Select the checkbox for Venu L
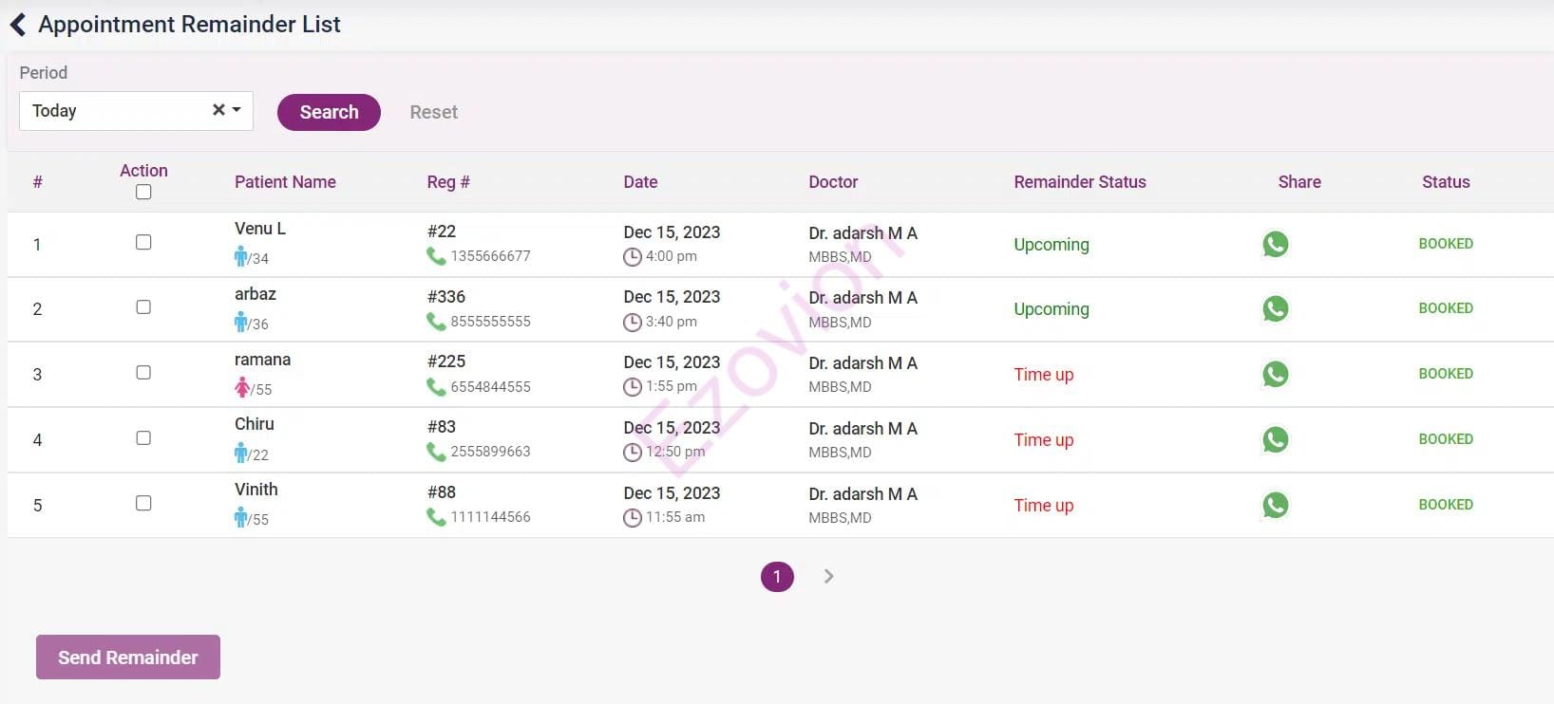The width and height of the screenshot is (1554, 704). [143, 242]
